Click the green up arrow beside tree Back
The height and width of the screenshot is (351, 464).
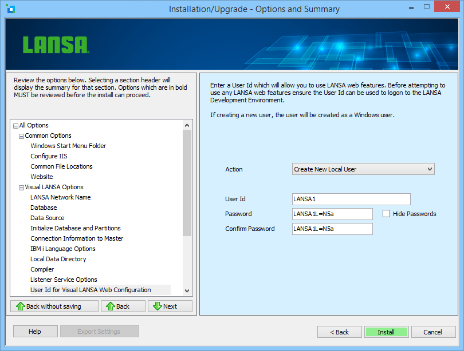click(111, 306)
